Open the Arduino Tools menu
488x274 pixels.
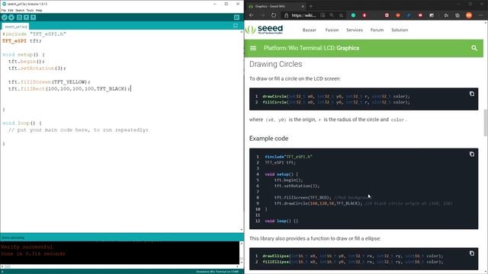coord(30,10)
